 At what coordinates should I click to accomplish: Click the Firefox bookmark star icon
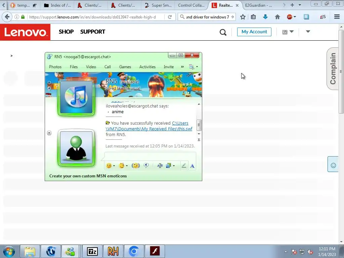coord(243,17)
